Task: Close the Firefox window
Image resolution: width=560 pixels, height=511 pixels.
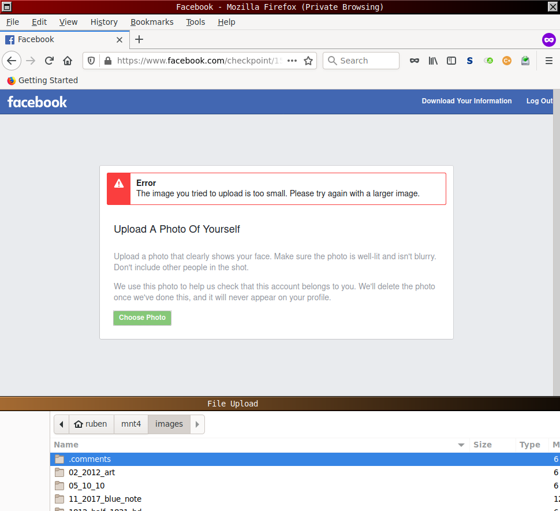Action: (x=552, y=7)
